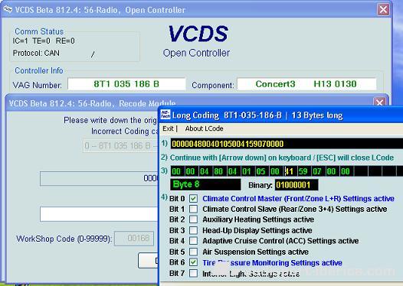Toggle Bit 4 Adaptive Cruise Control checkbox
The image size is (403, 286).
point(193,241)
